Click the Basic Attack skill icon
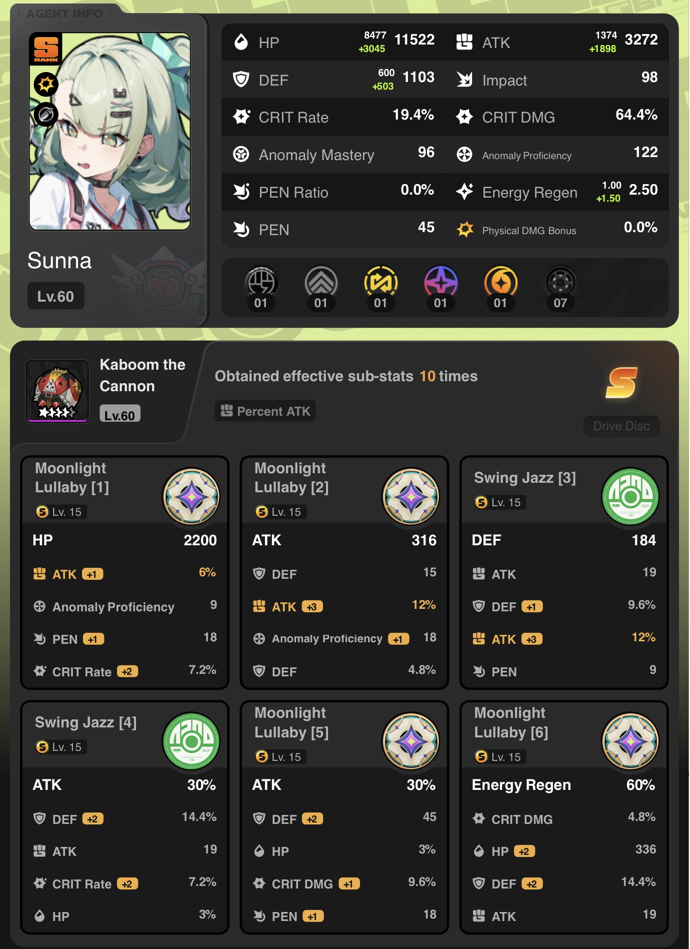 (261, 283)
